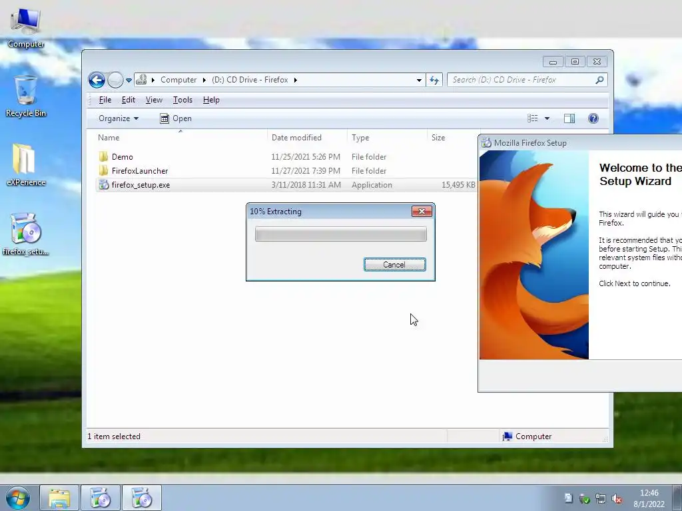Click the 15,495 KB size cell
682x511 pixels.
tap(458, 185)
